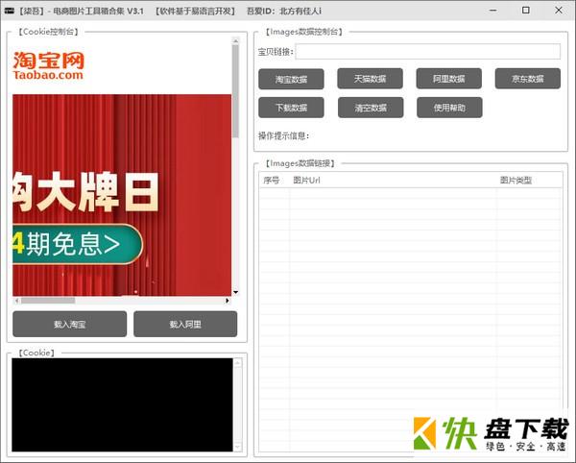This screenshot has height=463, width=576.
Task: Click the red 大牌日 banner image
Action: [122, 195]
